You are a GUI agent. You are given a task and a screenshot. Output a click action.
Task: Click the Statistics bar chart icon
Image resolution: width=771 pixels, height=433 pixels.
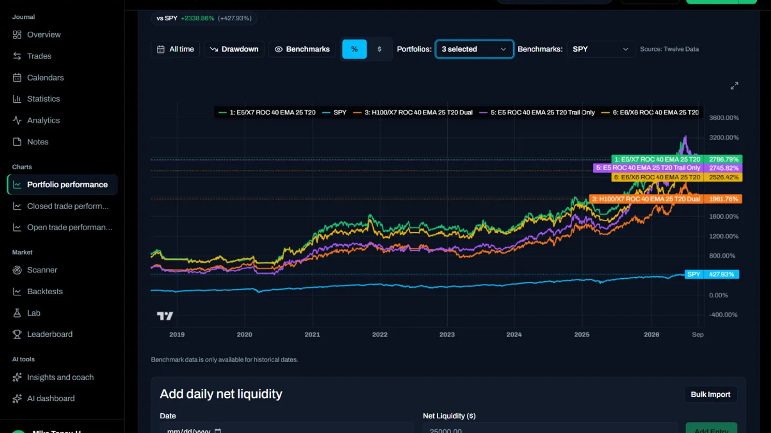pos(17,99)
